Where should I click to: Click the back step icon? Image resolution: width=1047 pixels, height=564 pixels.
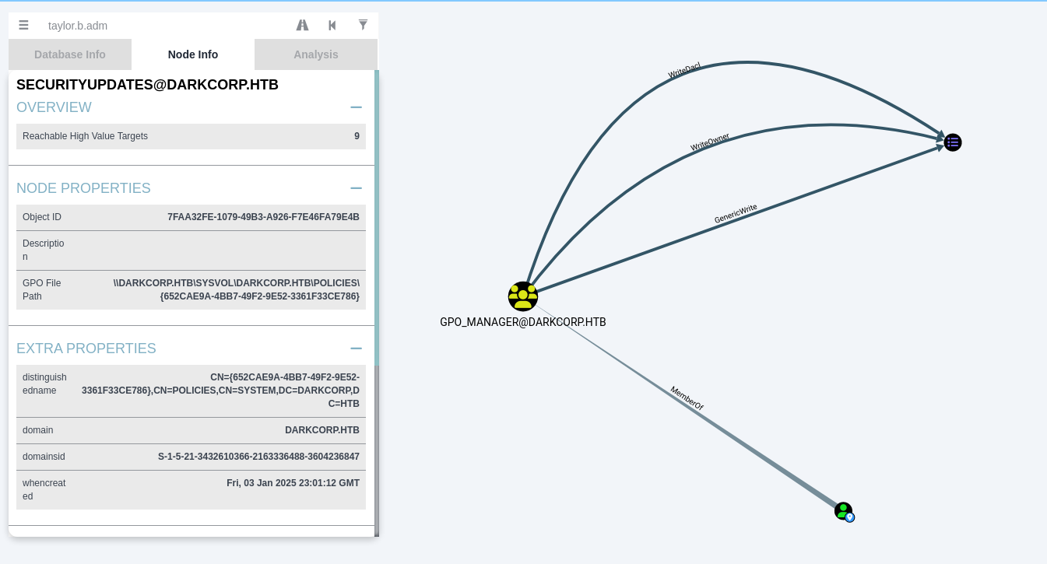332,25
